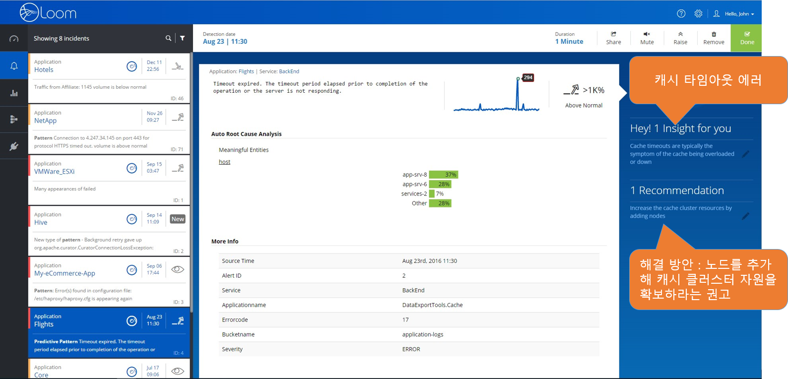The height and width of the screenshot is (379, 788).
Task: Click the circular status icon on Core
Action: pyautogui.click(x=131, y=372)
